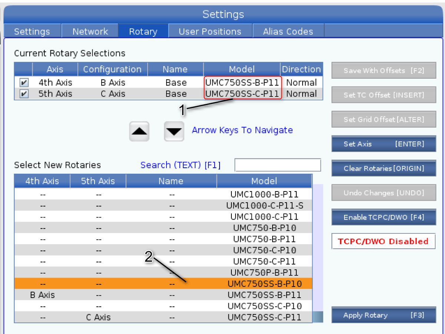Select UMC750P-B-P11 in the rotary list
The width and height of the screenshot is (445, 334).
click(x=163, y=272)
